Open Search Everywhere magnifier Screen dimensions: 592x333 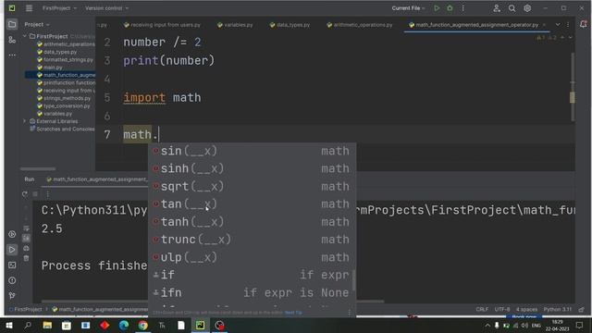512,8
